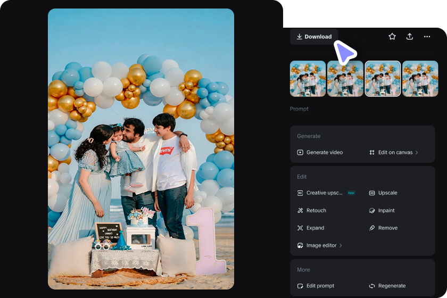Select the Inpaint tool label

(386, 210)
